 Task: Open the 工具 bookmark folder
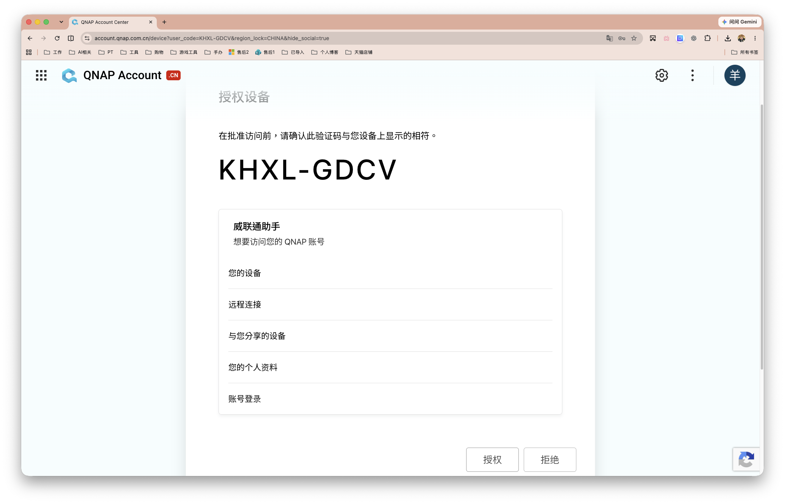click(129, 52)
